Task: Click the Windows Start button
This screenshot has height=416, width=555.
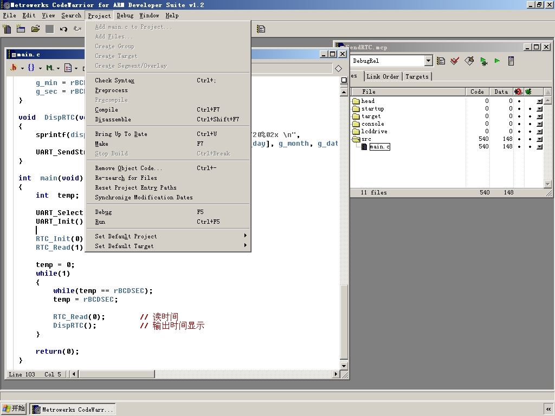Action: click(x=14, y=408)
